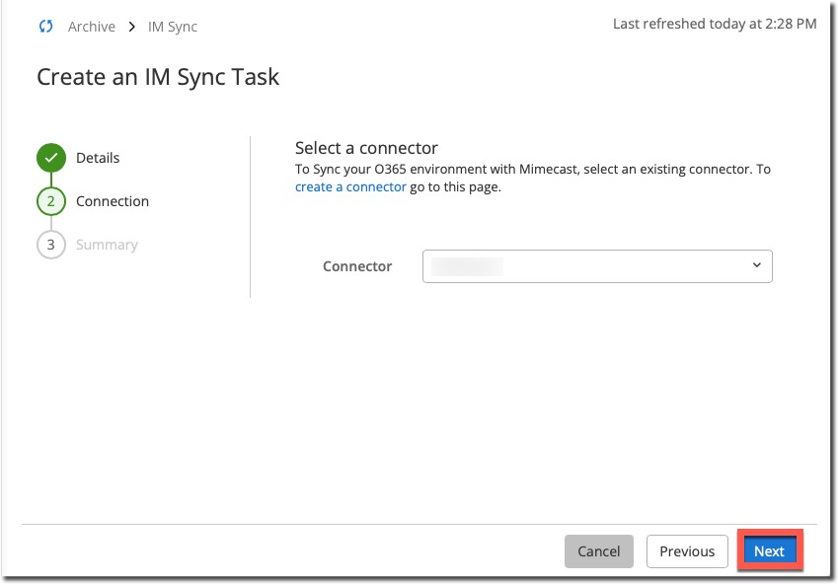The image size is (838, 584).
Task: Click the green checkmark Details step icon
Action: pyautogui.click(x=50, y=158)
